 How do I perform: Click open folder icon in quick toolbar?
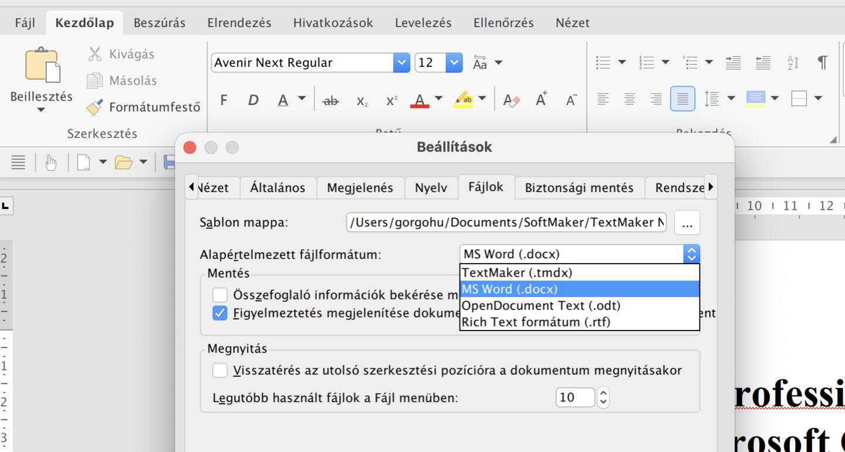coord(123,162)
